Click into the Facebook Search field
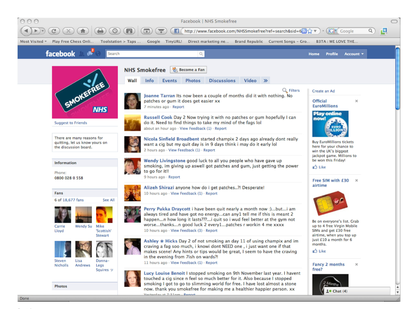Screen dimensions: 418x309 (x=152, y=54)
